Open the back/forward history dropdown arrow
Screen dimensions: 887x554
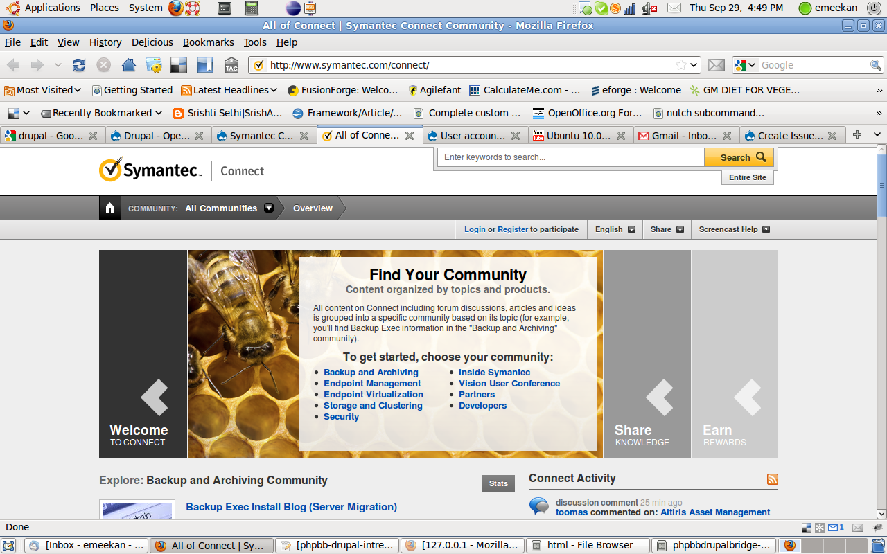tap(58, 65)
